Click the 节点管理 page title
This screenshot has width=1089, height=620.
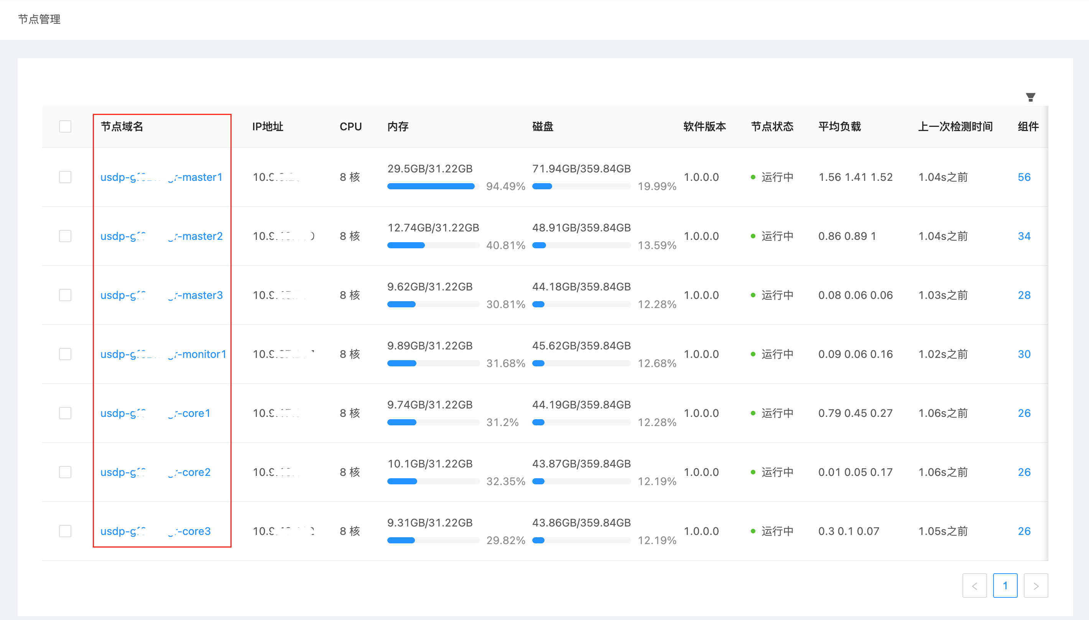click(x=39, y=19)
